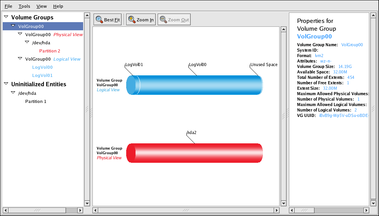Collapse the Volume Groups tree section
The width and height of the screenshot is (379, 216).
6,17
